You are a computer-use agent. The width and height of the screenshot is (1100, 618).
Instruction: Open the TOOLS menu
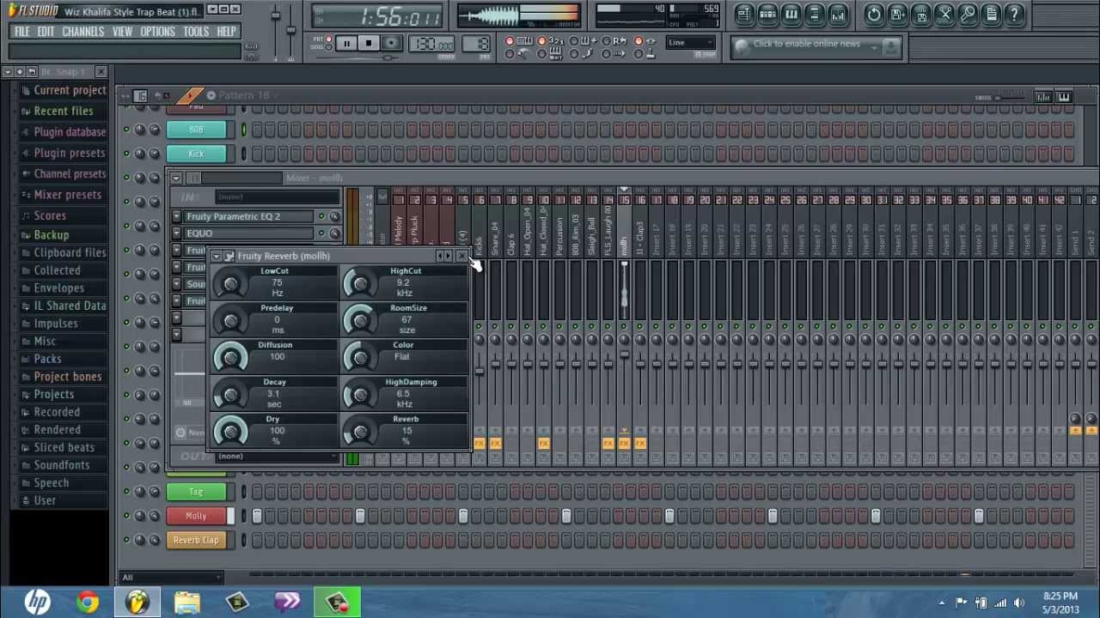[x=196, y=32]
